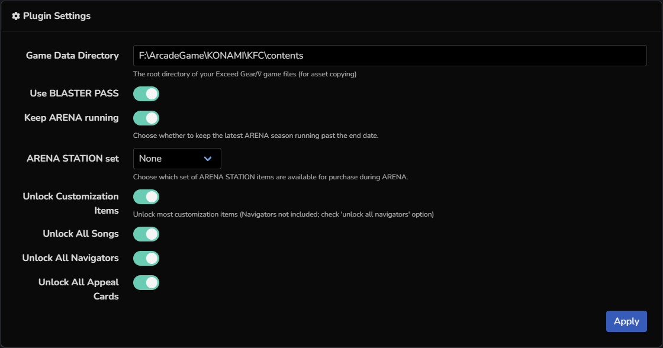Focus the Game Data Directory path field
Image resolution: width=663 pixels, height=348 pixels.
click(389, 56)
